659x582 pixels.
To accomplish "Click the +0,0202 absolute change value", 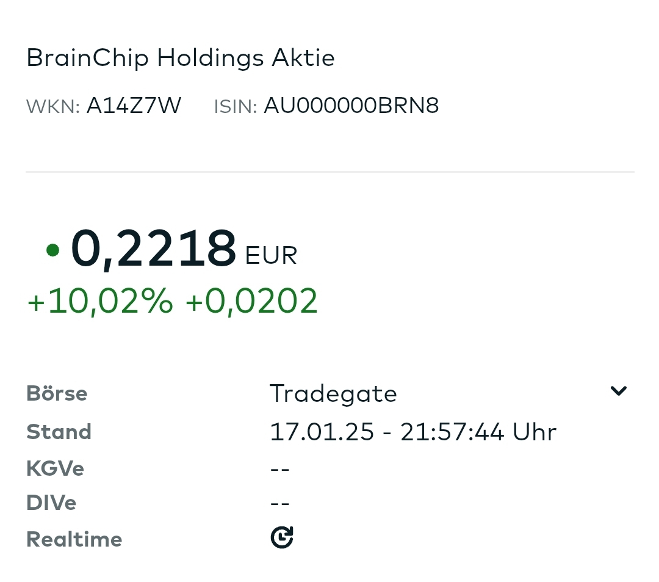I will [x=251, y=300].
